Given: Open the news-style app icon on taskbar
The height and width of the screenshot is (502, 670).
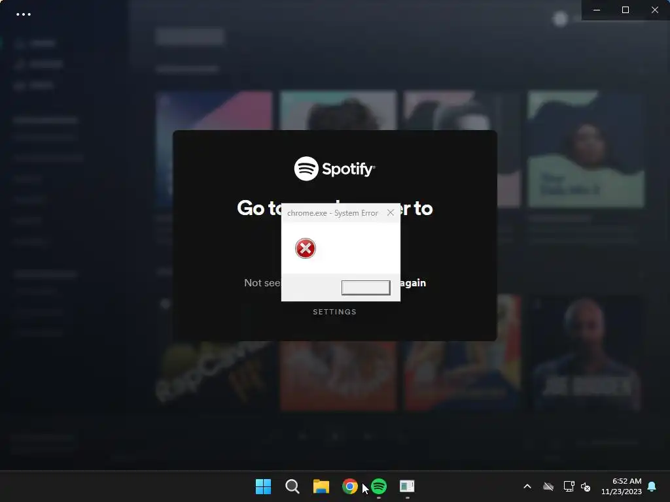Looking at the screenshot, I should pos(407,486).
